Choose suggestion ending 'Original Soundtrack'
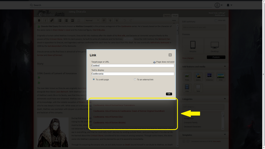The width and height of the screenshot is (265, 149). (129, 111)
